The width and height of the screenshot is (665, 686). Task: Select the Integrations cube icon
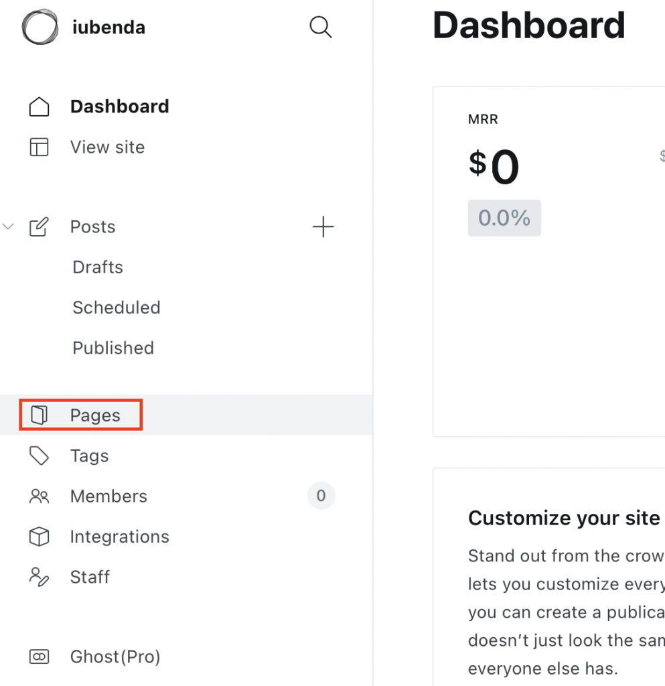(x=39, y=536)
